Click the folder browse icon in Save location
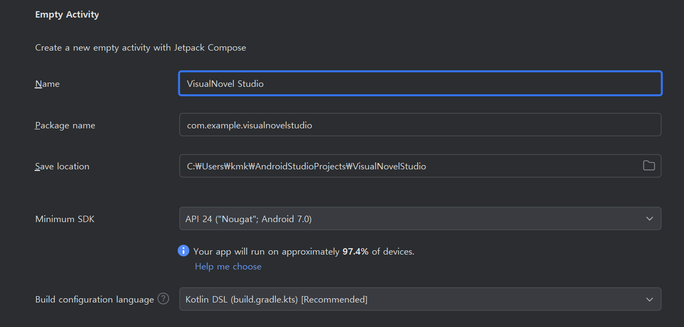 pyautogui.click(x=648, y=166)
